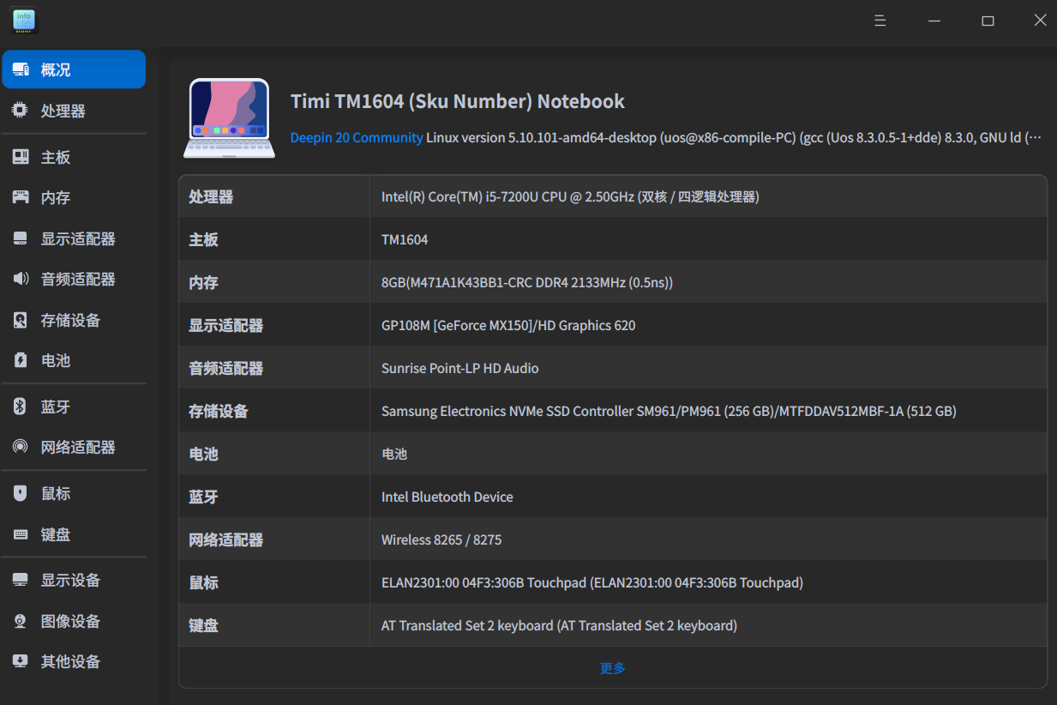Maximize the Device Manager window
Screen dimensions: 1057x705
pos(988,21)
